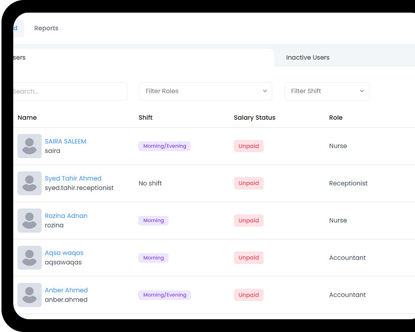Open the Filter Shift dropdown
This screenshot has width=415, height=332.
coord(327,91)
